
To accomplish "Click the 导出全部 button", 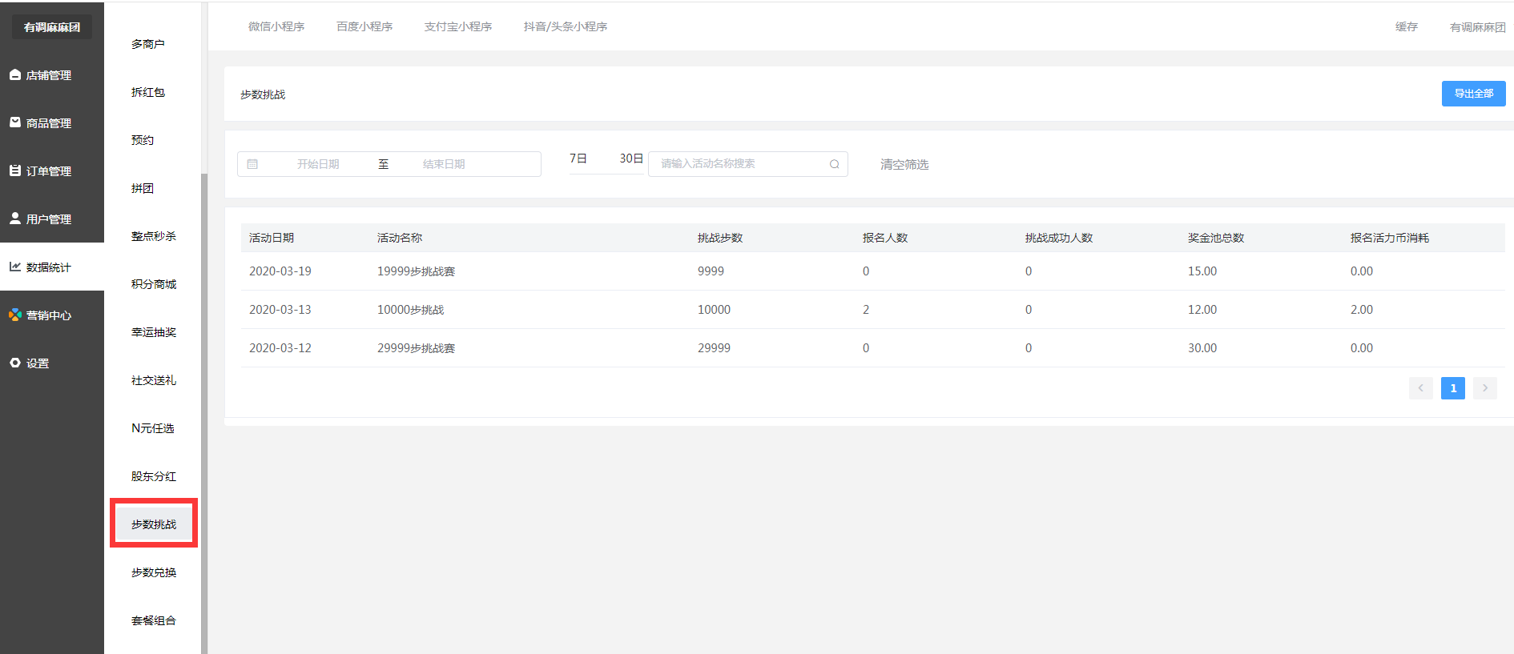I will [1474, 94].
